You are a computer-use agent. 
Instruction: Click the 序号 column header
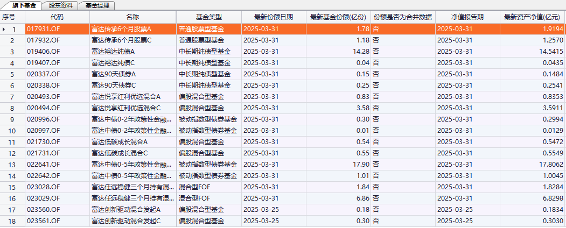click(9, 17)
